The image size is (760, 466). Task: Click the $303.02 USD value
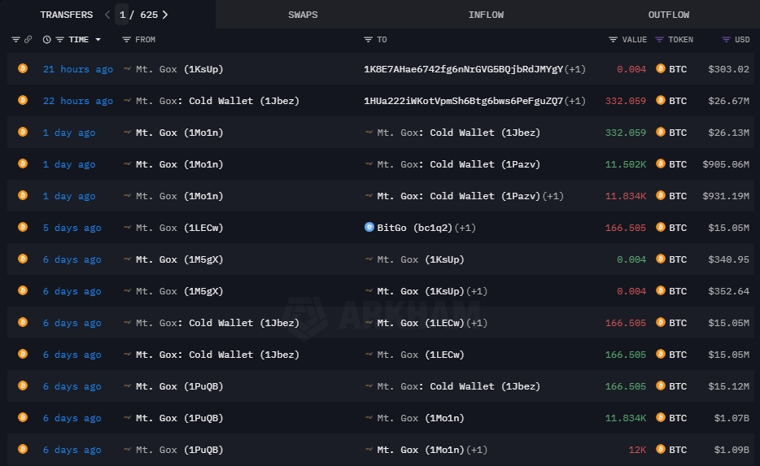(728, 69)
